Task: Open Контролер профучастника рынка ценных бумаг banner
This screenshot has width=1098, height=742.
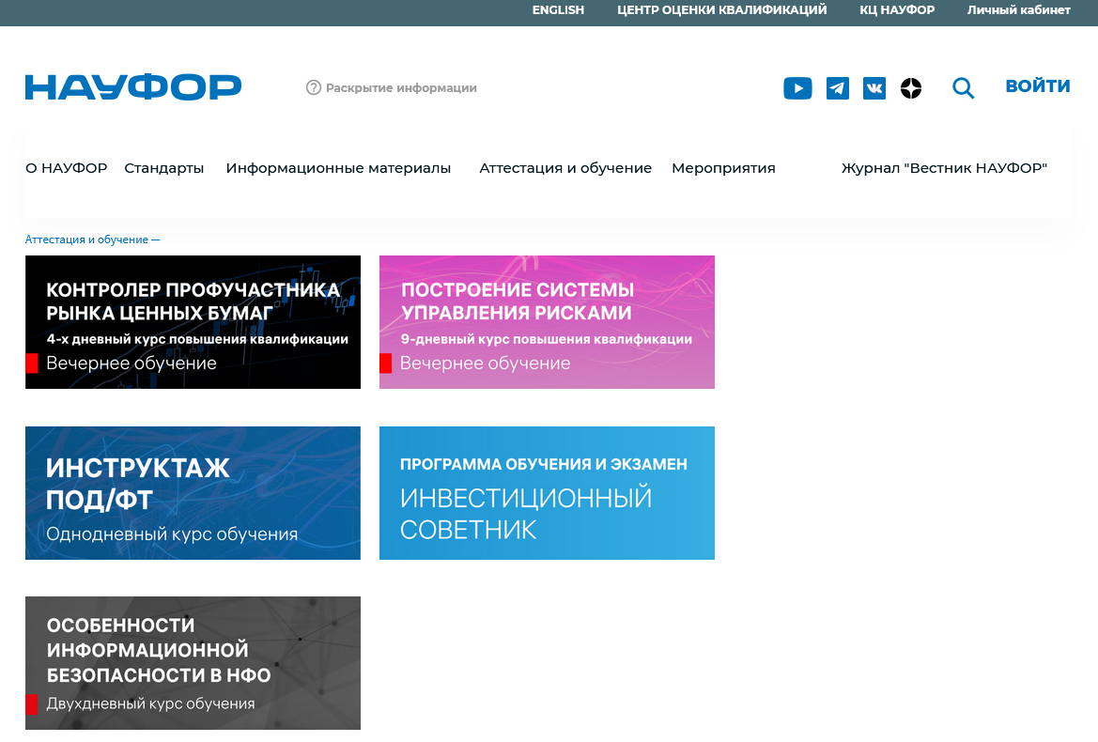Action: click(193, 322)
